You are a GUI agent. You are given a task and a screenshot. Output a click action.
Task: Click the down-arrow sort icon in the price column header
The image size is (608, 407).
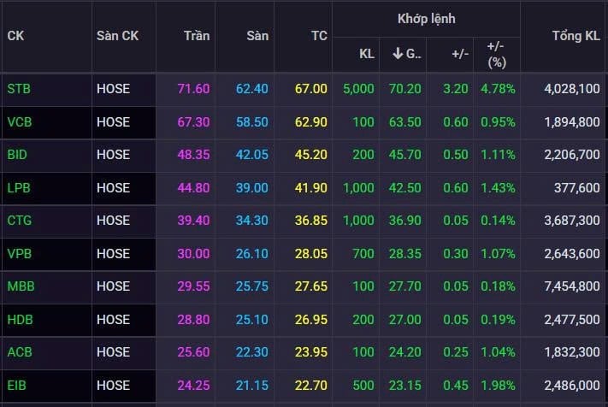pyautogui.click(x=398, y=54)
